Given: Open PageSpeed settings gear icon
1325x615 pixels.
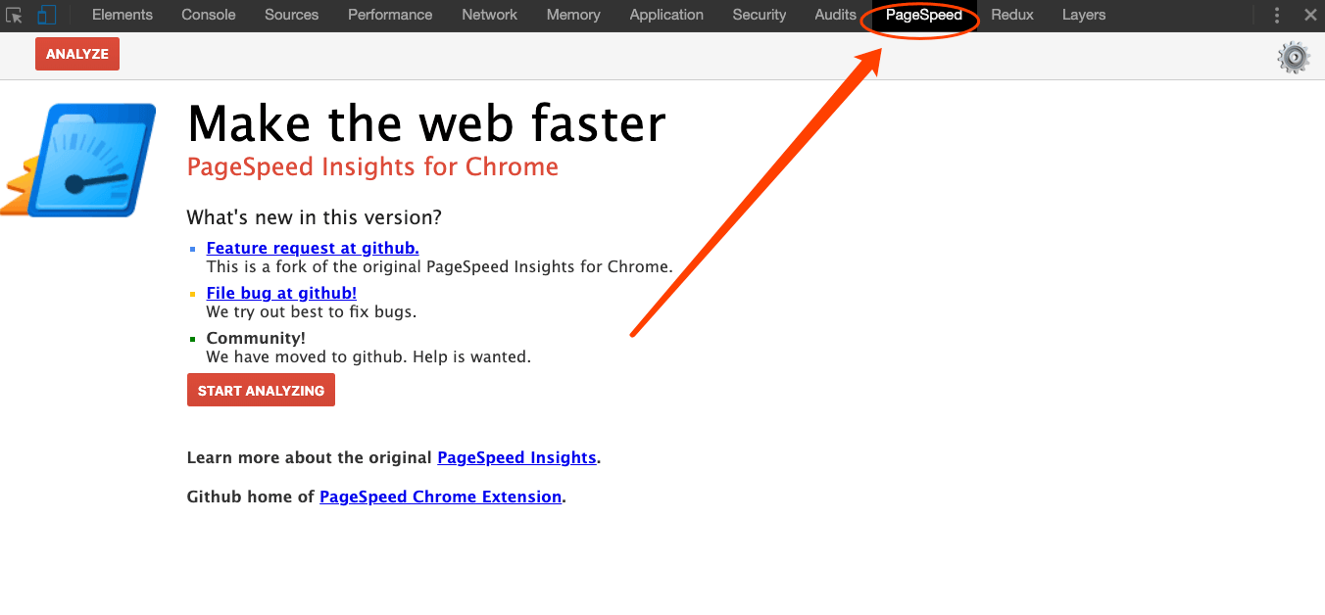Looking at the screenshot, I should click(x=1294, y=58).
